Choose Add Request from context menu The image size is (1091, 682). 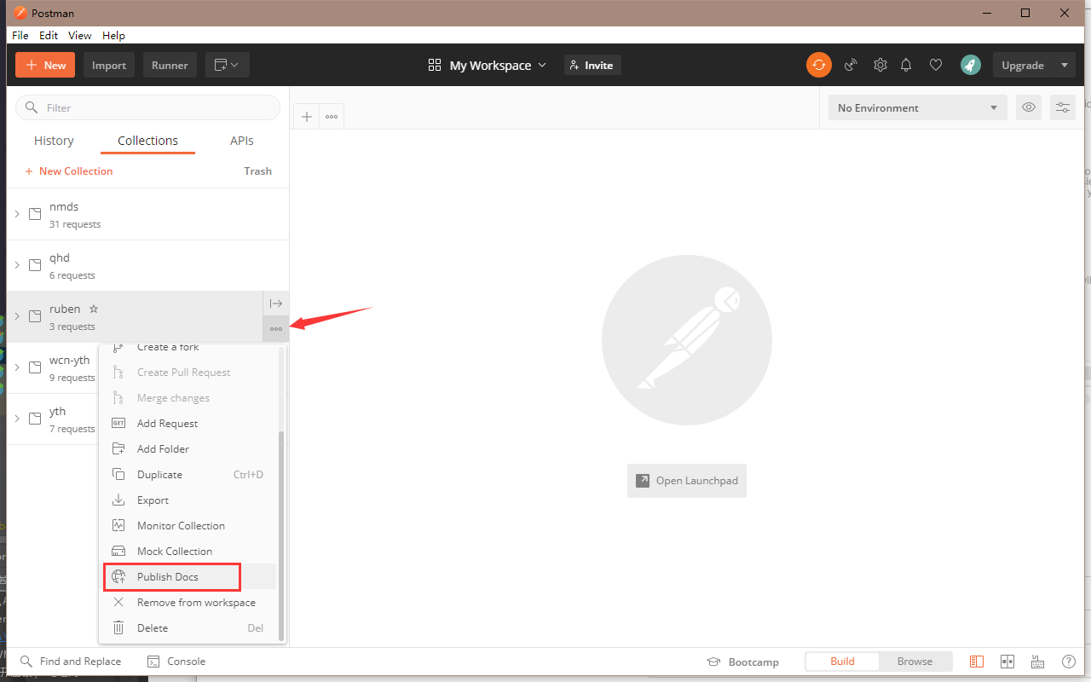coord(188,424)
